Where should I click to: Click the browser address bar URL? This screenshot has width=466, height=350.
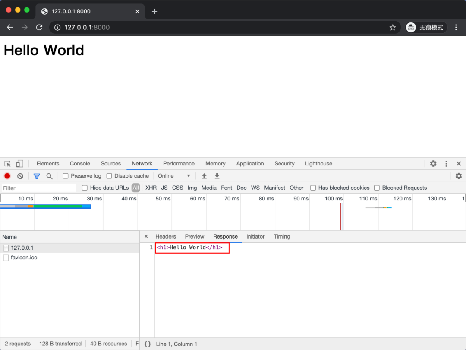(87, 27)
